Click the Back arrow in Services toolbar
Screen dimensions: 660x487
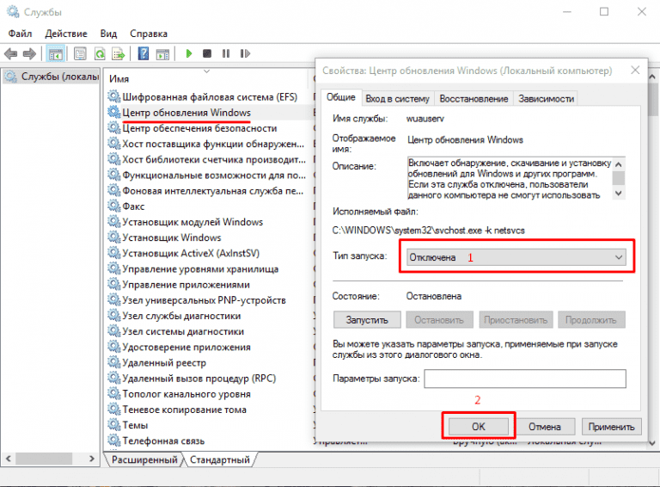tap(10, 53)
